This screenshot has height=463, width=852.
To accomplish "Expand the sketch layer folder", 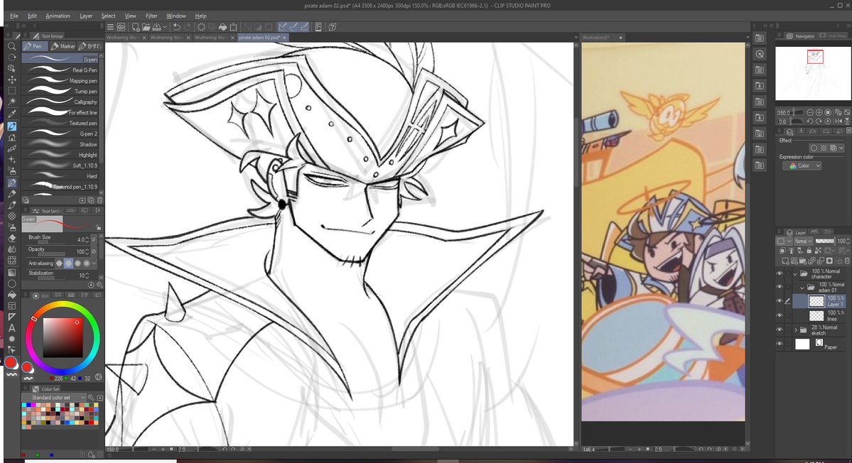I will pyautogui.click(x=796, y=329).
